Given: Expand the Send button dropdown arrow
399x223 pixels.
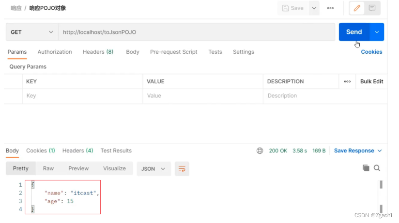Looking at the screenshot, I should pyautogui.click(x=377, y=32).
